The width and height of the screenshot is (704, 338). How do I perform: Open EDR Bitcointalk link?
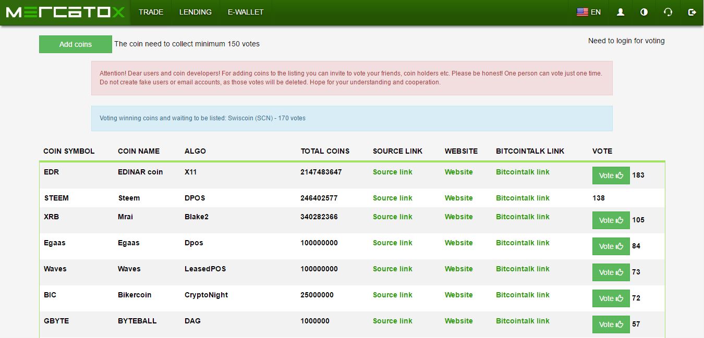pos(523,172)
